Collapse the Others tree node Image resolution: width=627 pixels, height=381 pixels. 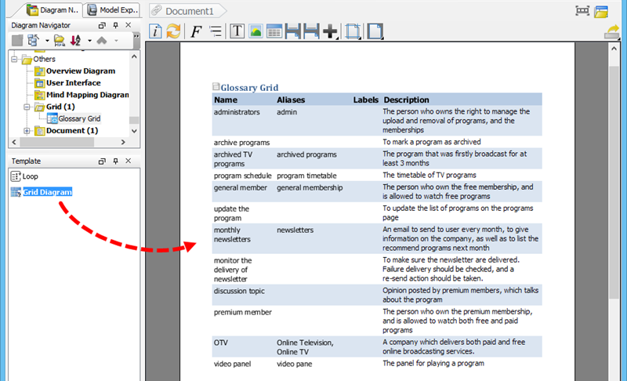pos(14,59)
